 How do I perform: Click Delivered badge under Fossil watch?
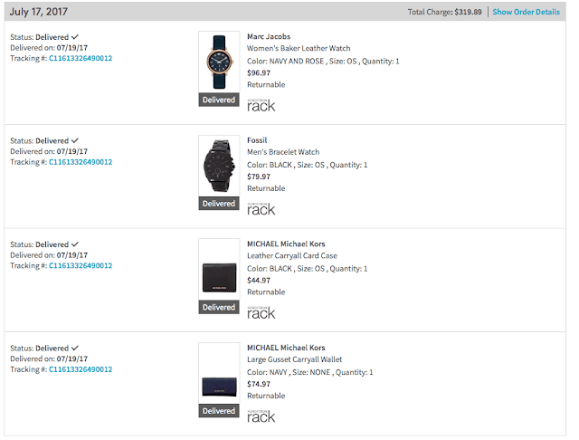pyautogui.click(x=219, y=204)
